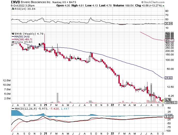Click the Last 4.78 value
The width and height of the screenshot is (178, 135).
pos(105,5)
